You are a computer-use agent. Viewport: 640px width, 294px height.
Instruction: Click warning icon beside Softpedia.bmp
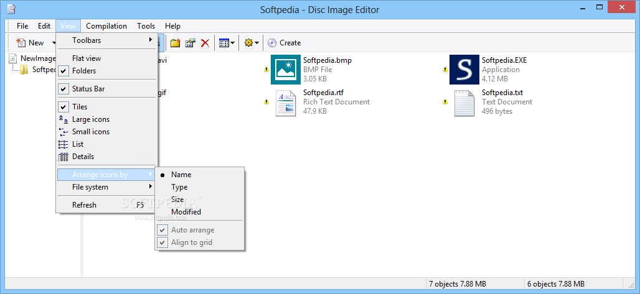(x=266, y=70)
